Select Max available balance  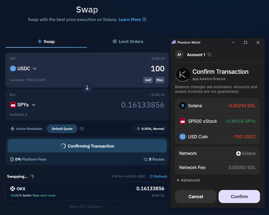point(160,80)
